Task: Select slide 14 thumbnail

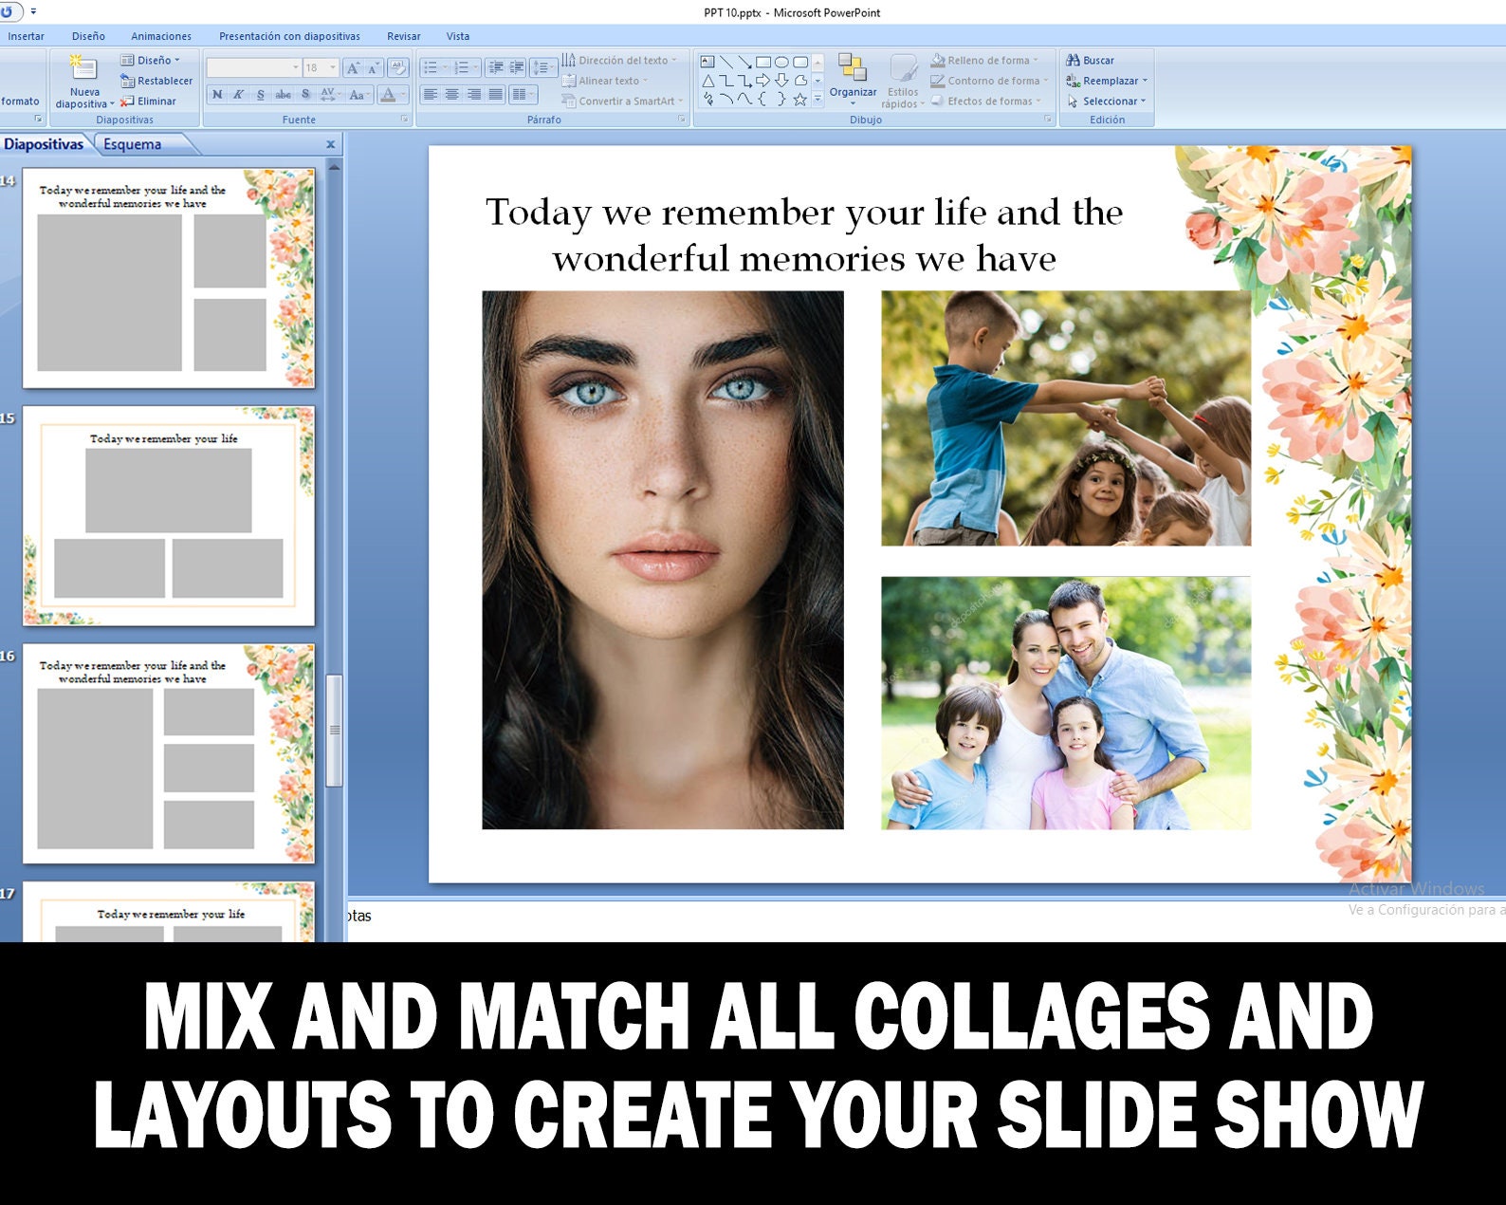Action: coord(169,278)
